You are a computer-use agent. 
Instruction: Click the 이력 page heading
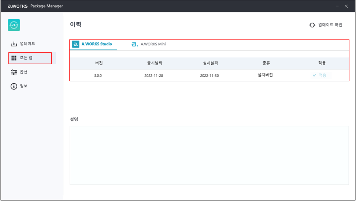[75, 24]
